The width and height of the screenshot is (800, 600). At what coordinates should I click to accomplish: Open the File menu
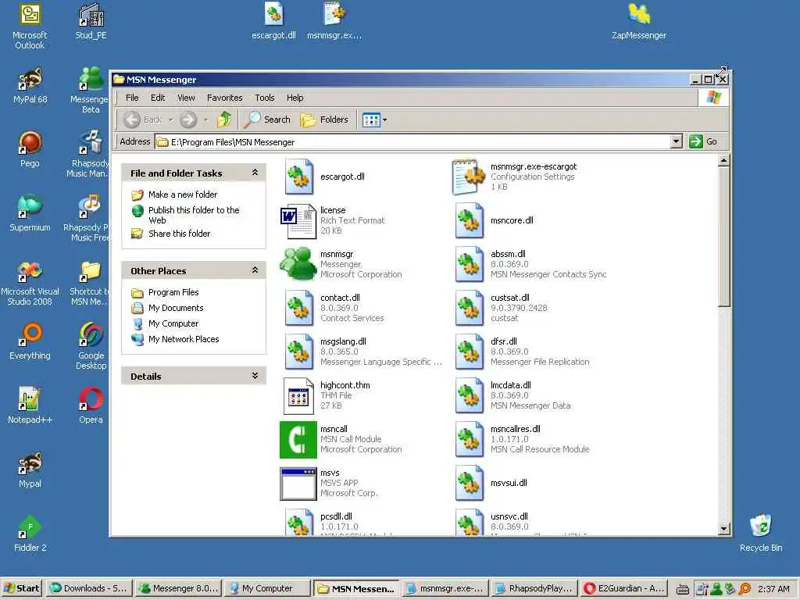pos(132,98)
